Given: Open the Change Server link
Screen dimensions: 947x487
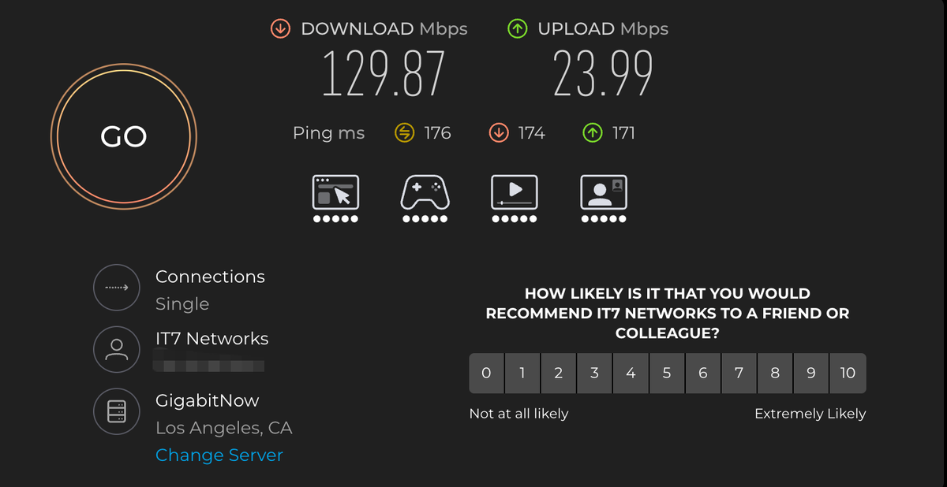Looking at the screenshot, I should tap(219, 455).
